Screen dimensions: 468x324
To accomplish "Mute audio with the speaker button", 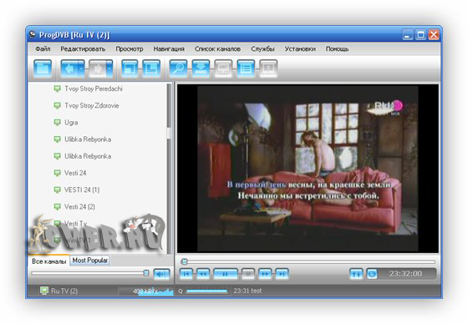I will point(161,274).
